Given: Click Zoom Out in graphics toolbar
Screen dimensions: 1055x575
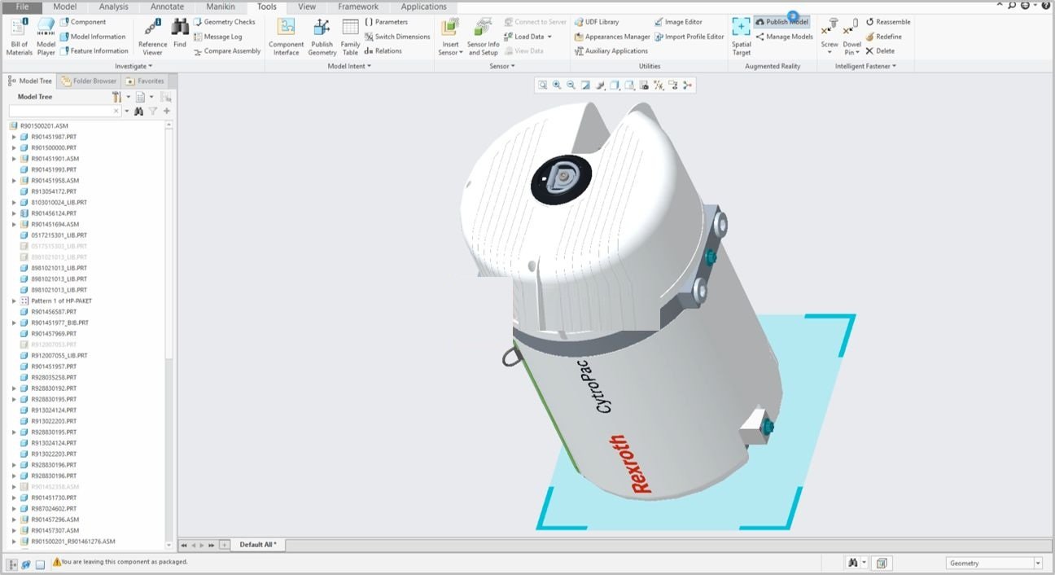Looking at the screenshot, I should tap(571, 85).
